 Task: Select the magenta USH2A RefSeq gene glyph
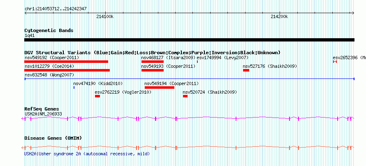188,118
